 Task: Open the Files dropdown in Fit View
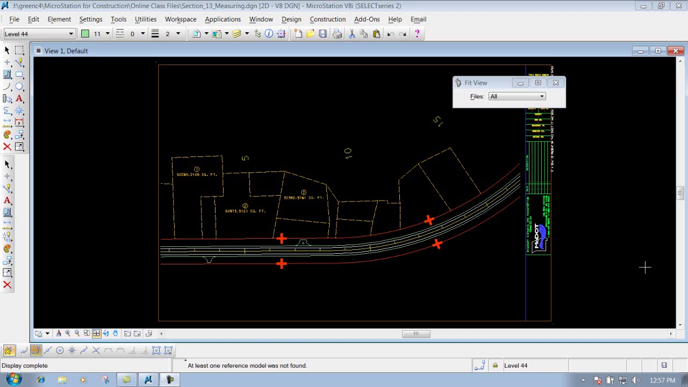click(x=517, y=96)
